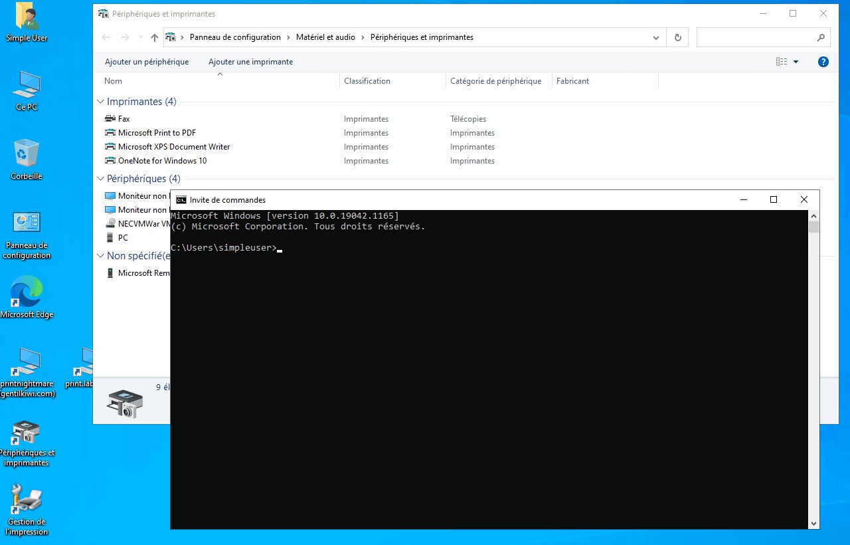Open recent locations dropdown next to forward arrow
The width and height of the screenshot is (850, 545).
point(139,37)
